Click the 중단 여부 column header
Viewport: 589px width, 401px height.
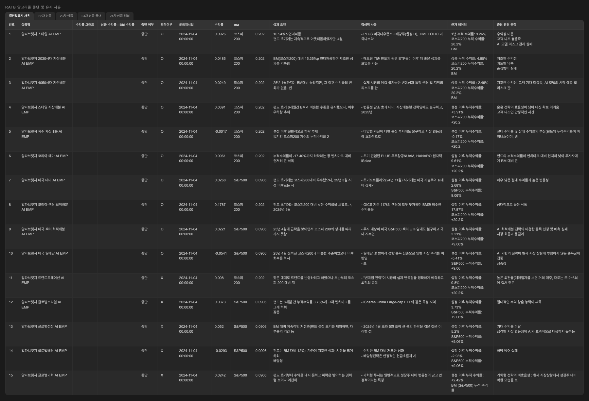click(x=147, y=25)
